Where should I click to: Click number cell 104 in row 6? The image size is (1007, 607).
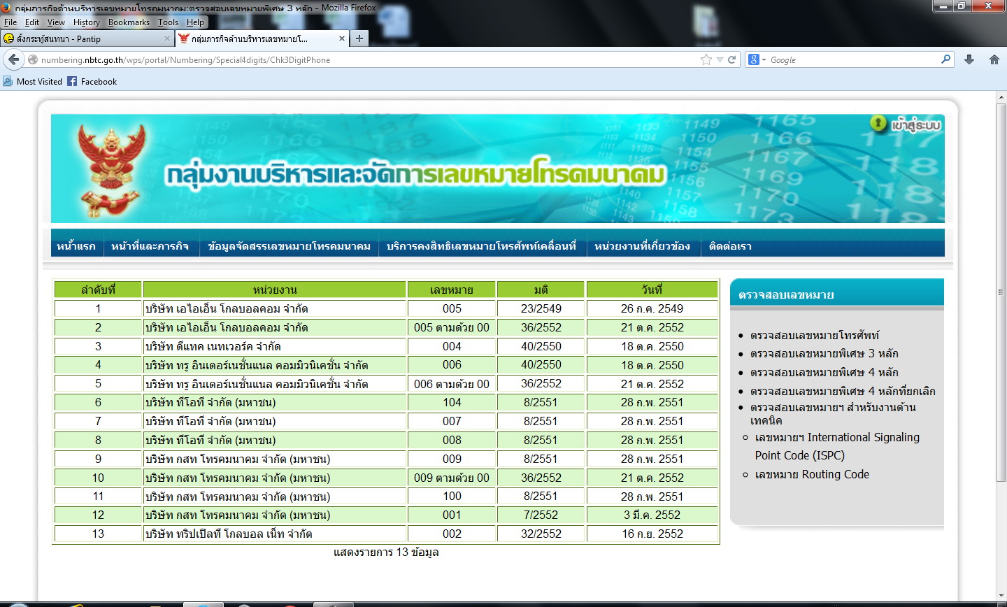452,402
